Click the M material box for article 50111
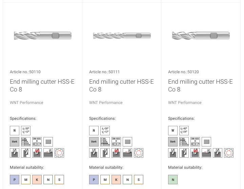Screen dimensions: 244x189 [105, 180]
